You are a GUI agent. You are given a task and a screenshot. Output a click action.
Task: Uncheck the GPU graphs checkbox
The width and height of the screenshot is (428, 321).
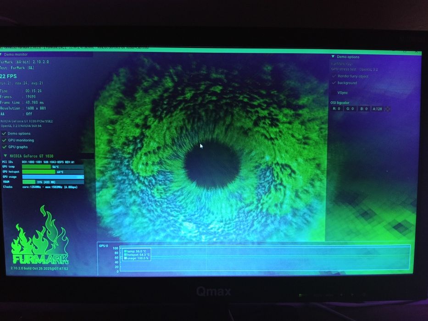[4, 147]
